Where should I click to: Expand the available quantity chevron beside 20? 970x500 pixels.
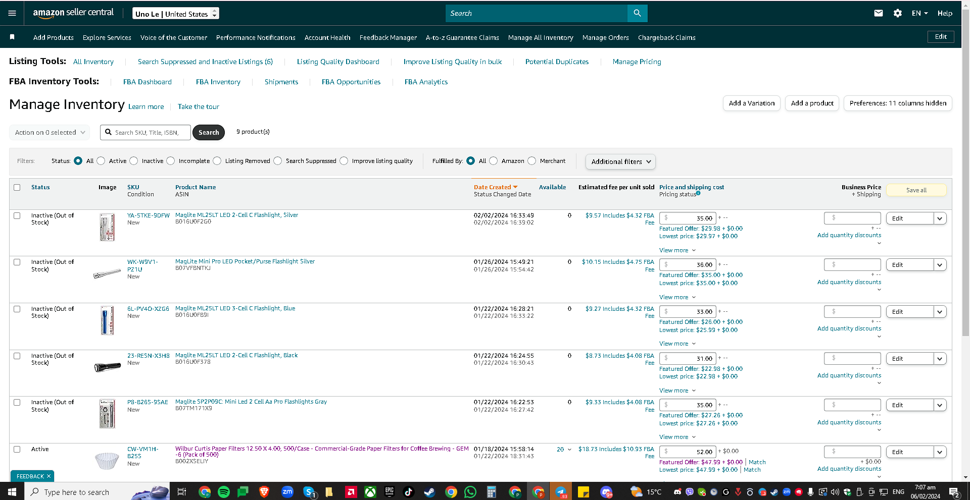[569, 450]
